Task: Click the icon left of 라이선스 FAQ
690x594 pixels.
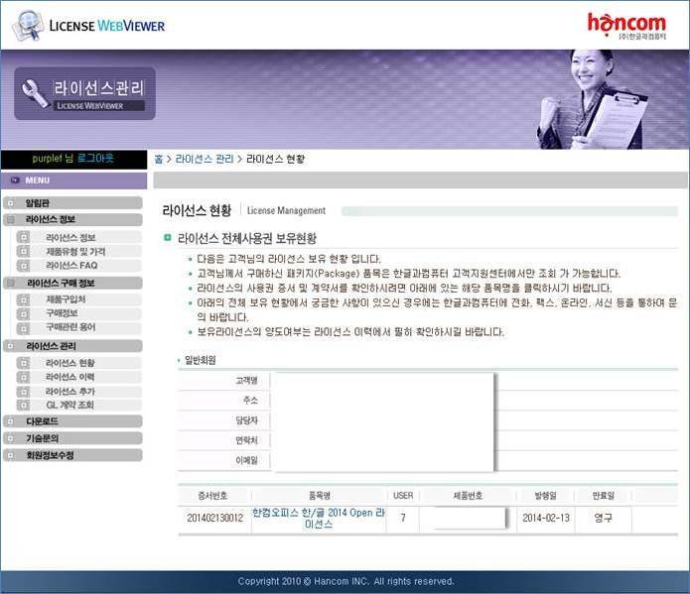Action: (x=23, y=266)
